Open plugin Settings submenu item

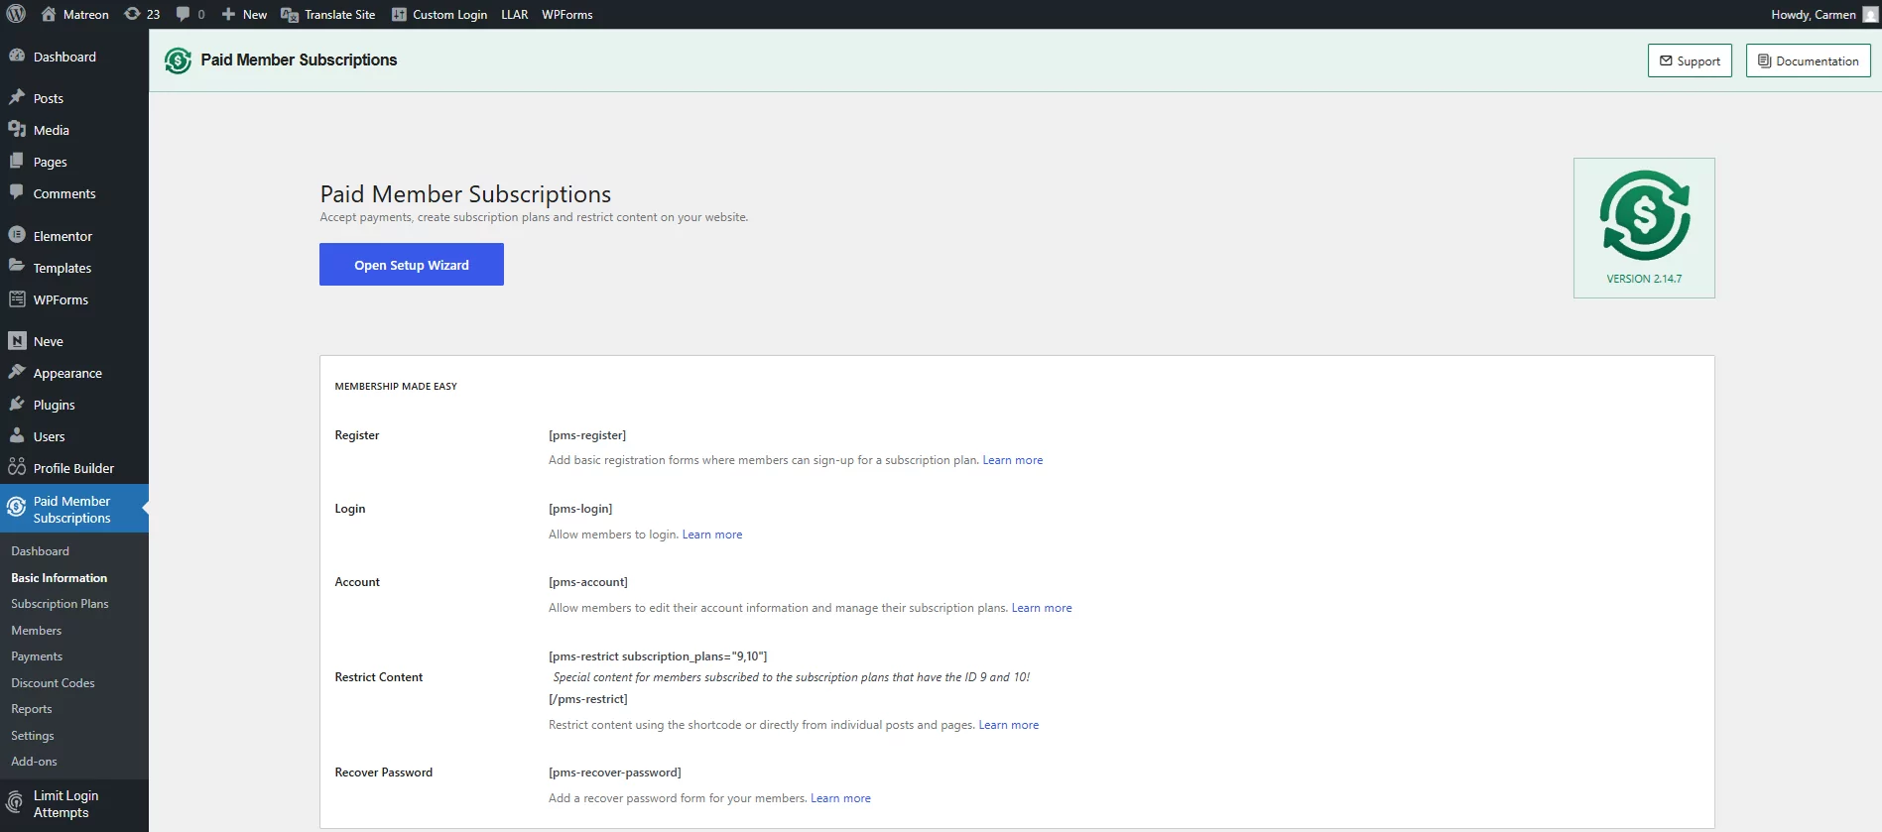[32, 735]
